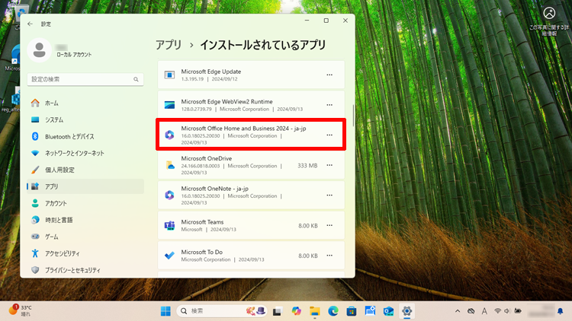Click the back arrow in Settings
Viewport: 572px width, 321px height.
tap(30, 24)
